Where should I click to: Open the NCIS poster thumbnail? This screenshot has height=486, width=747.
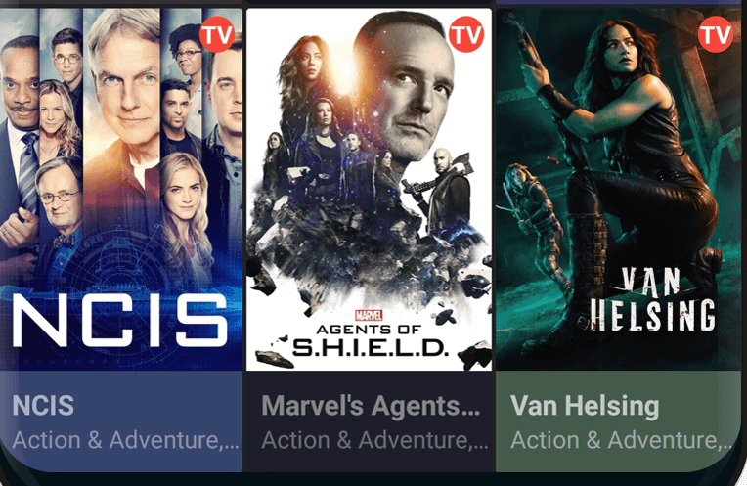pos(121,189)
